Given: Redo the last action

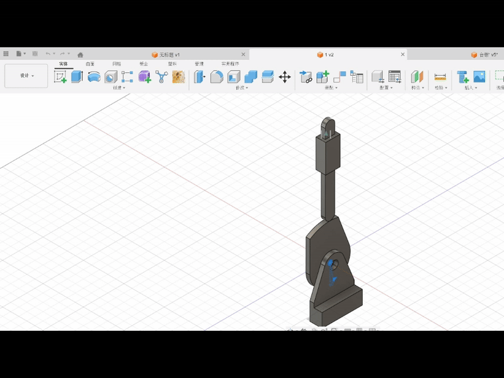Looking at the screenshot, I should pyautogui.click(x=62, y=54).
